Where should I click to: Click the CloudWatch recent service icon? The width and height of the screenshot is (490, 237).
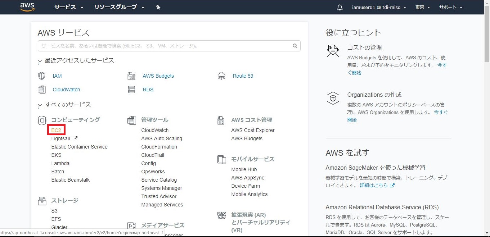coord(42,90)
